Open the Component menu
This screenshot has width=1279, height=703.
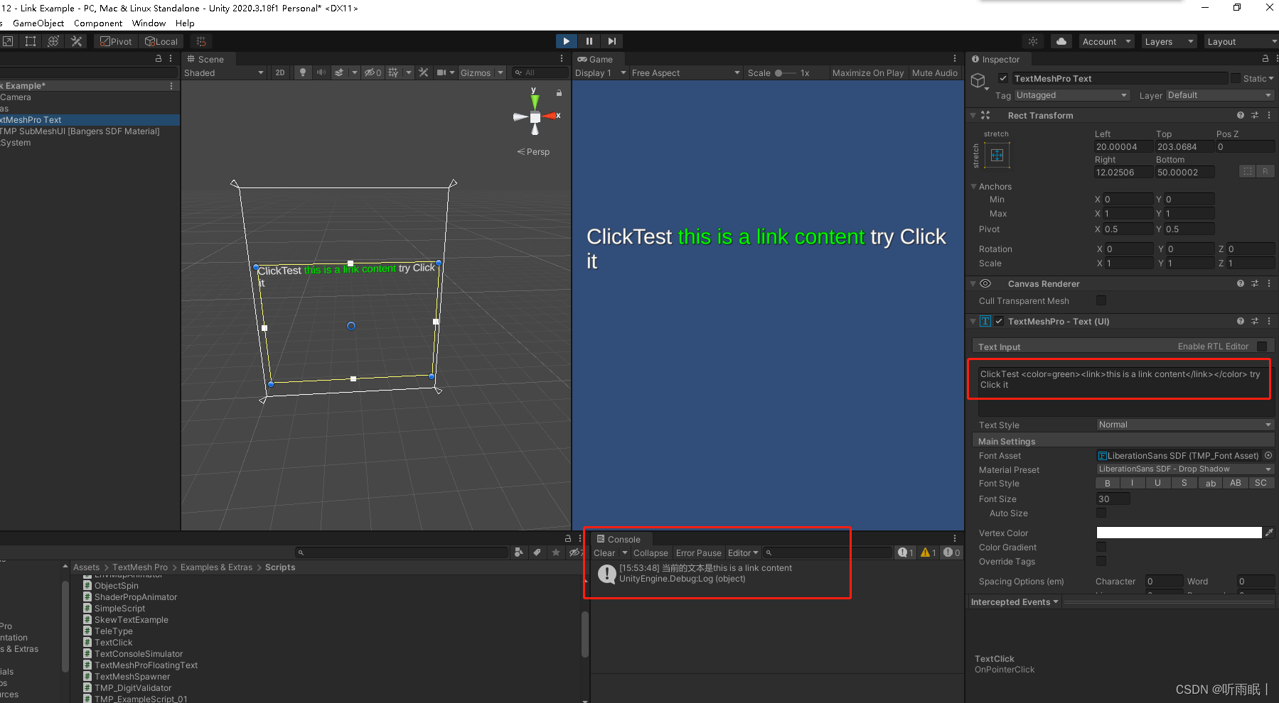[98, 23]
